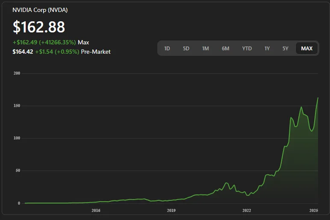Click the $164.42 pre-market price
330x220 pixels.
[23, 52]
